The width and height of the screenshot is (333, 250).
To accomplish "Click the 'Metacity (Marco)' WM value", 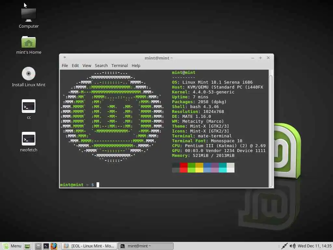I will (x=203, y=121).
